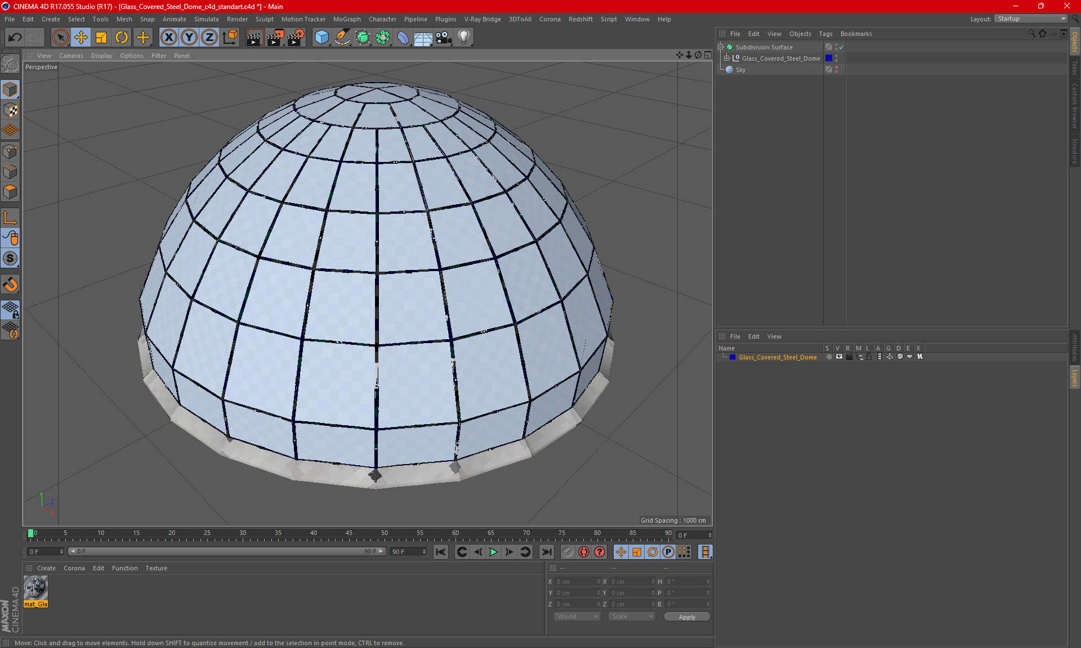Screen dimensions: 1081x648
Task: Open the spline Pen tool
Action: (342, 38)
